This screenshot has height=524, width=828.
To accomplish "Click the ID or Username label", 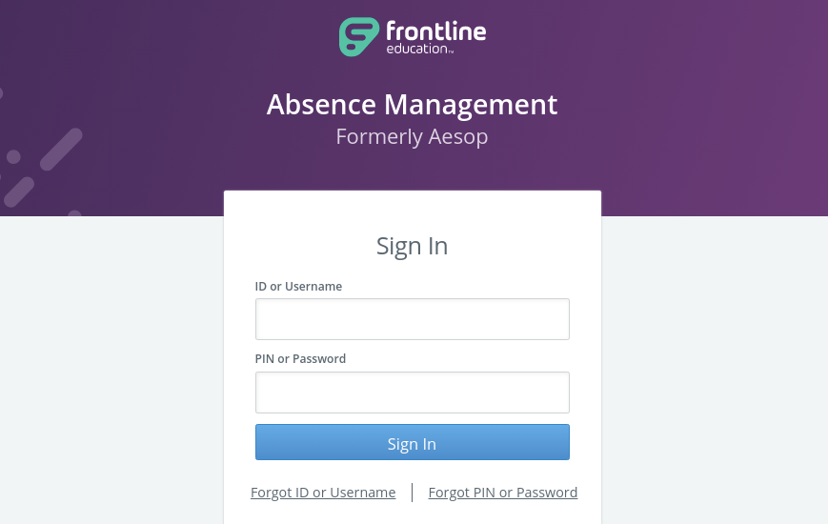I will [x=298, y=287].
